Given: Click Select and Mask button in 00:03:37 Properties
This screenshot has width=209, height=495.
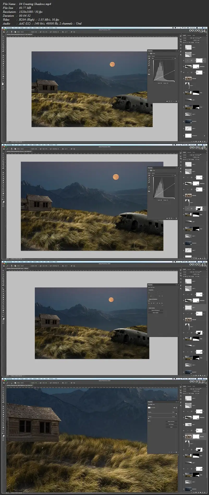Looking at the screenshot, I should point(171,422).
